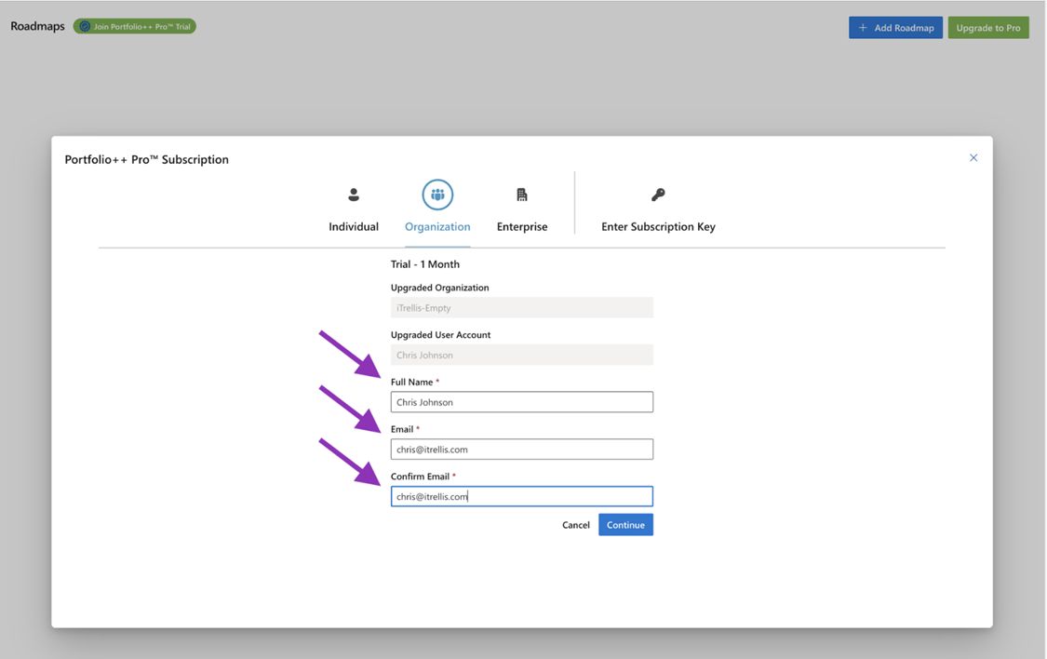This screenshot has width=1047, height=659.
Task: Go to the Enter Subscription Key label
Action: (658, 226)
